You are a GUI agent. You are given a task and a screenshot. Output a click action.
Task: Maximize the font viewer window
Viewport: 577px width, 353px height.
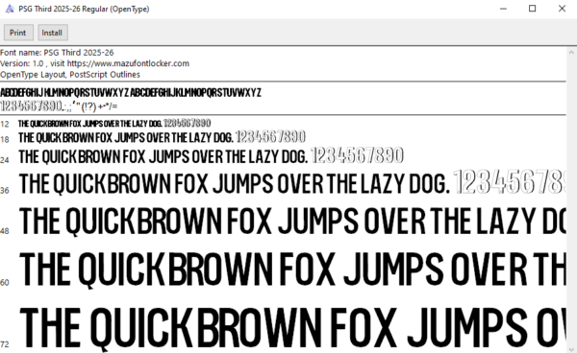(532, 9)
